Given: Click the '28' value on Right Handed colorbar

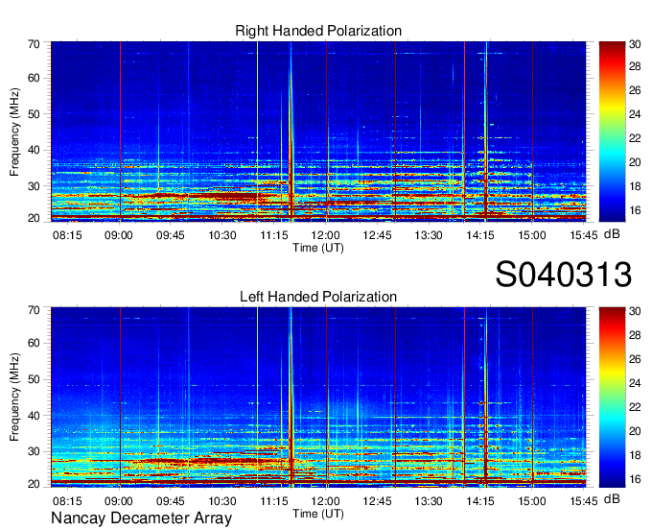Looking at the screenshot, I should [x=635, y=66].
